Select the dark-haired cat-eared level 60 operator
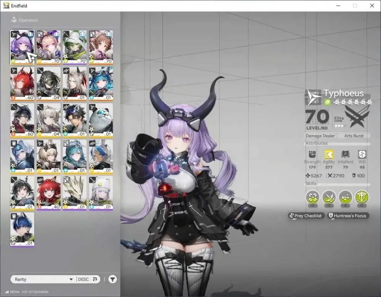The height and width of the screenshot is (297, 381). click(x=22, y=120)
